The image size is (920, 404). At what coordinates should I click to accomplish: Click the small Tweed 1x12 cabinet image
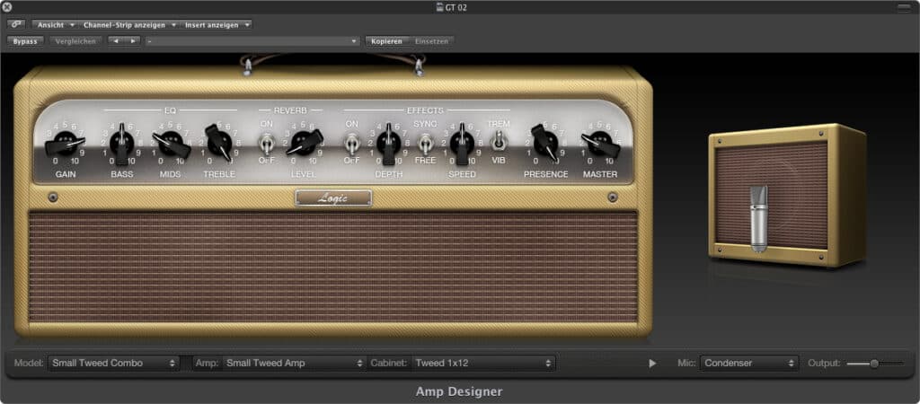787,195
